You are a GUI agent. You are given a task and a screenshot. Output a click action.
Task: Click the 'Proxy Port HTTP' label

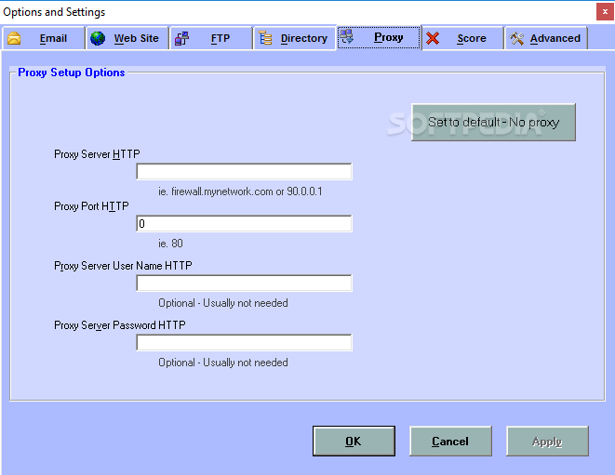click(91, 206)
